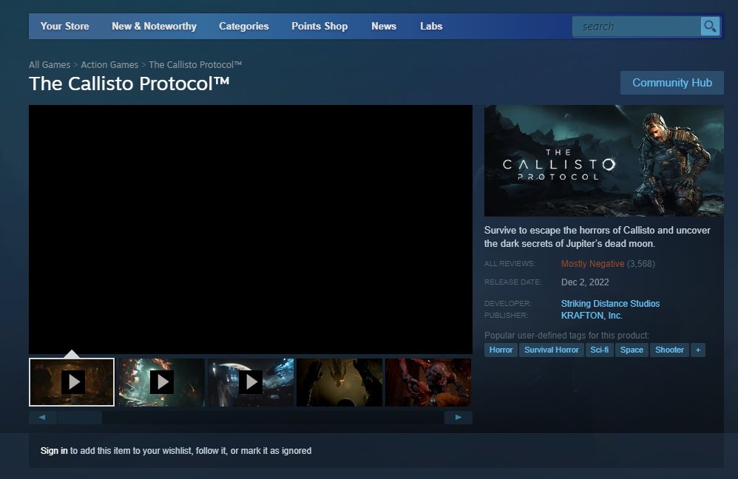The image size is (738, 479).
Task: Play the first trailer thumbnail
Action: click(72, 382)
